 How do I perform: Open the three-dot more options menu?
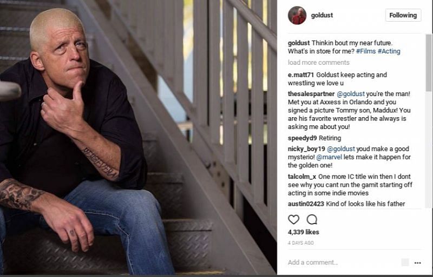tap(417, 262)
